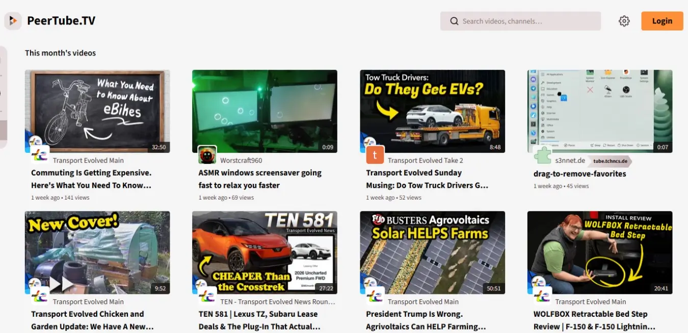Click '1 week ago • 69 views' text

point(226,198)
